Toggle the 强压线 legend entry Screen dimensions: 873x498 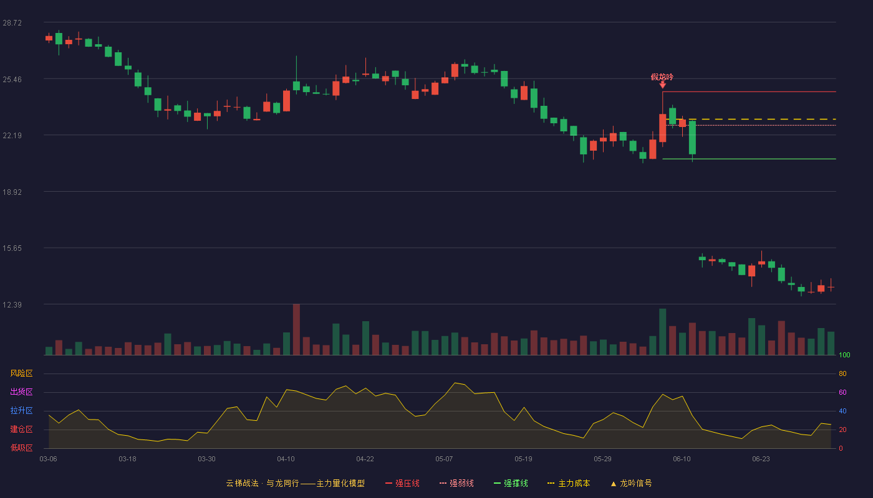(402, 483)
